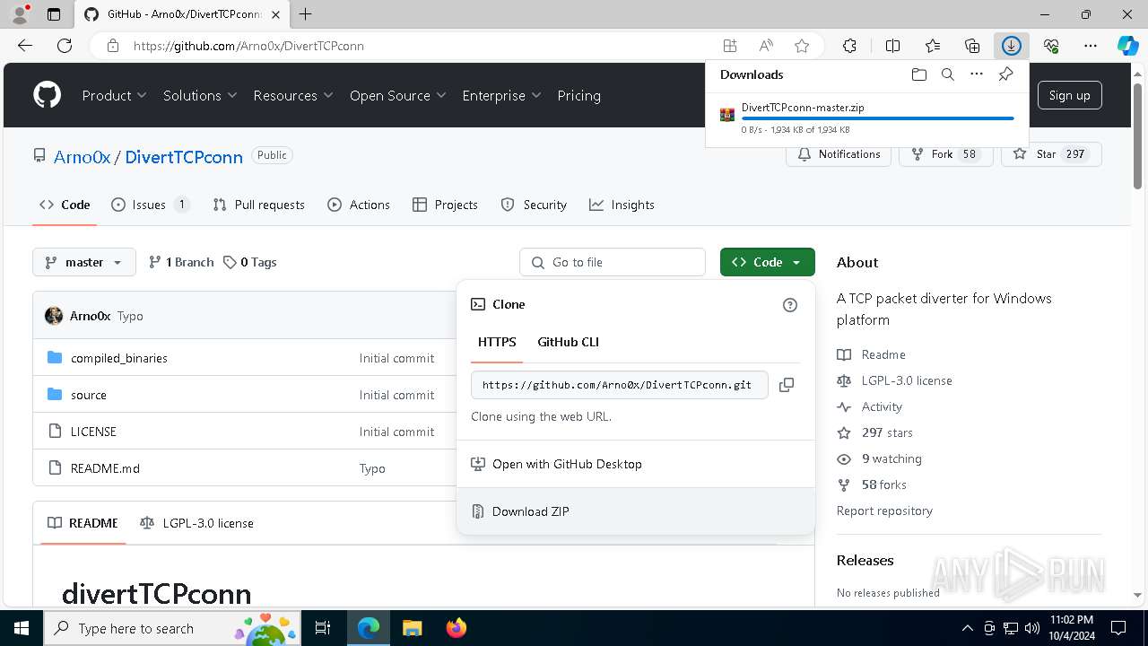Open the Pull requests tab
Viewport: 1148px width, 646px height.
point(259,205)
